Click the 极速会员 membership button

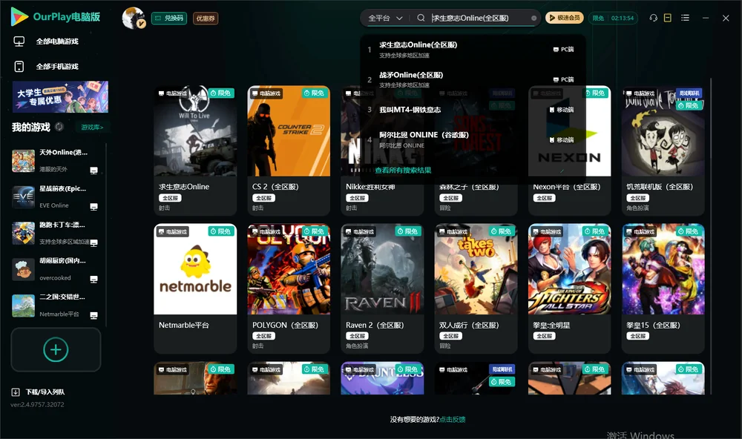pyautogui.click(x=564, y=18)
